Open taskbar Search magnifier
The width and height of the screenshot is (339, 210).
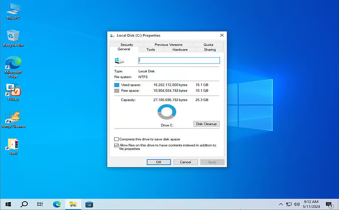(x=24, y=204)
